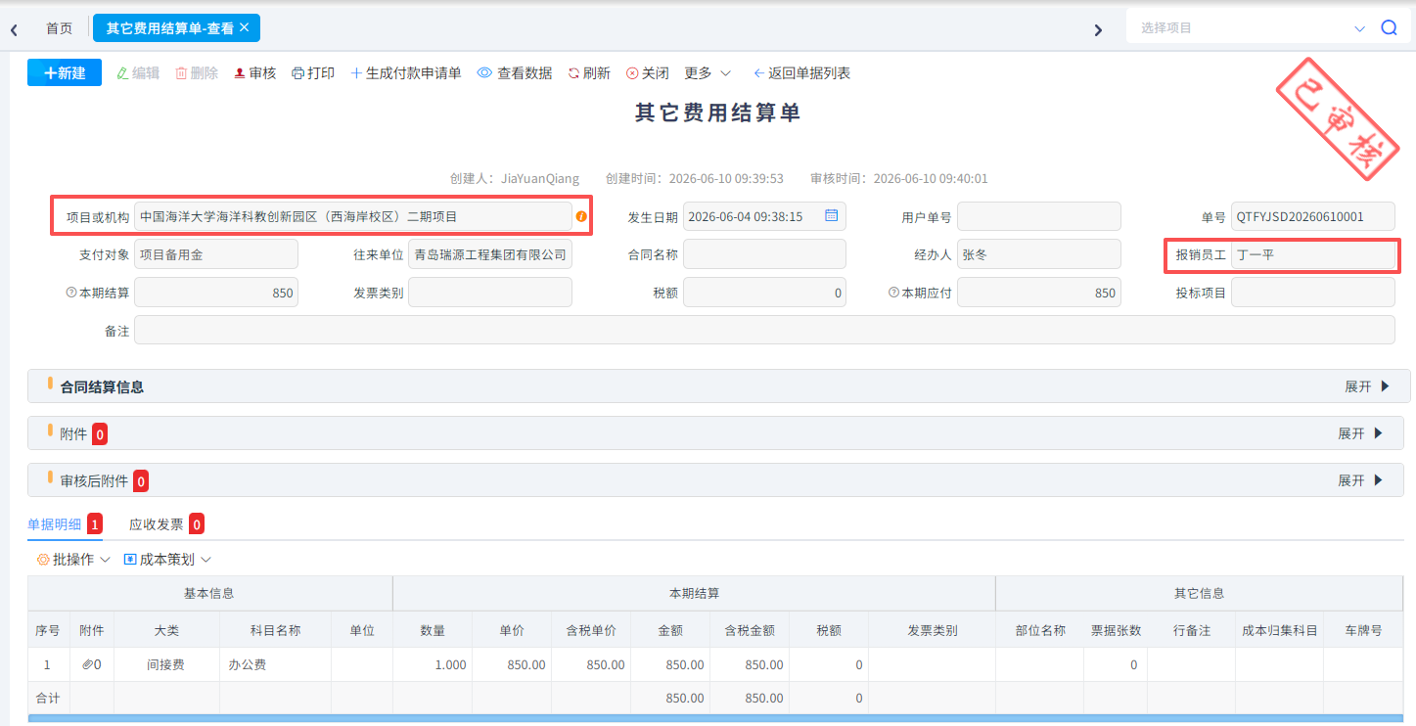Expand the 附件 section
1416x726 pixels.
(1360, 433)
